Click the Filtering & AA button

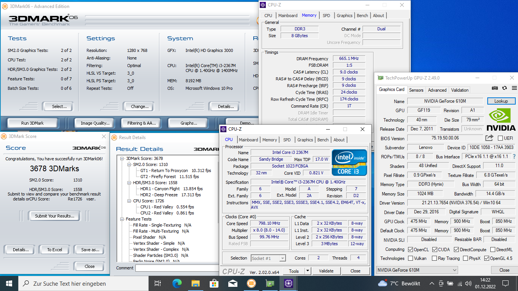pyautogui.click(x=141, y=123)
